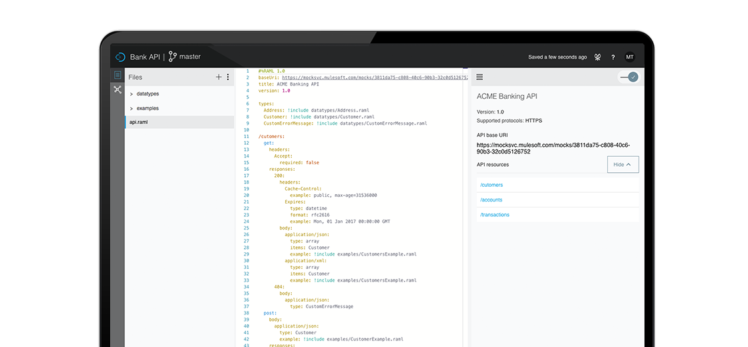The image size is (748, 347).
Task: Expand the examples folder
Action: (x=131, y=108)
